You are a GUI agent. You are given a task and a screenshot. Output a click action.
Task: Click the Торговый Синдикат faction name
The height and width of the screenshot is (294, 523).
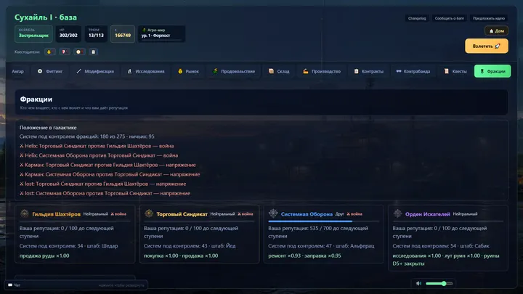click(182, 214)
